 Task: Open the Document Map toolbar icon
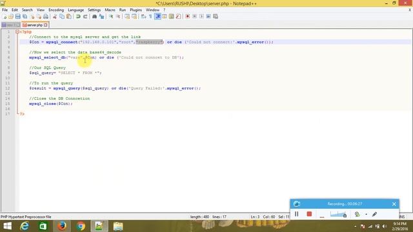[171, 17]
